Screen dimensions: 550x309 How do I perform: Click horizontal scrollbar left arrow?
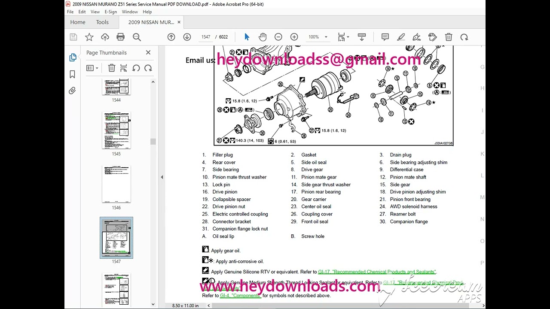click(x=209, y=306)
